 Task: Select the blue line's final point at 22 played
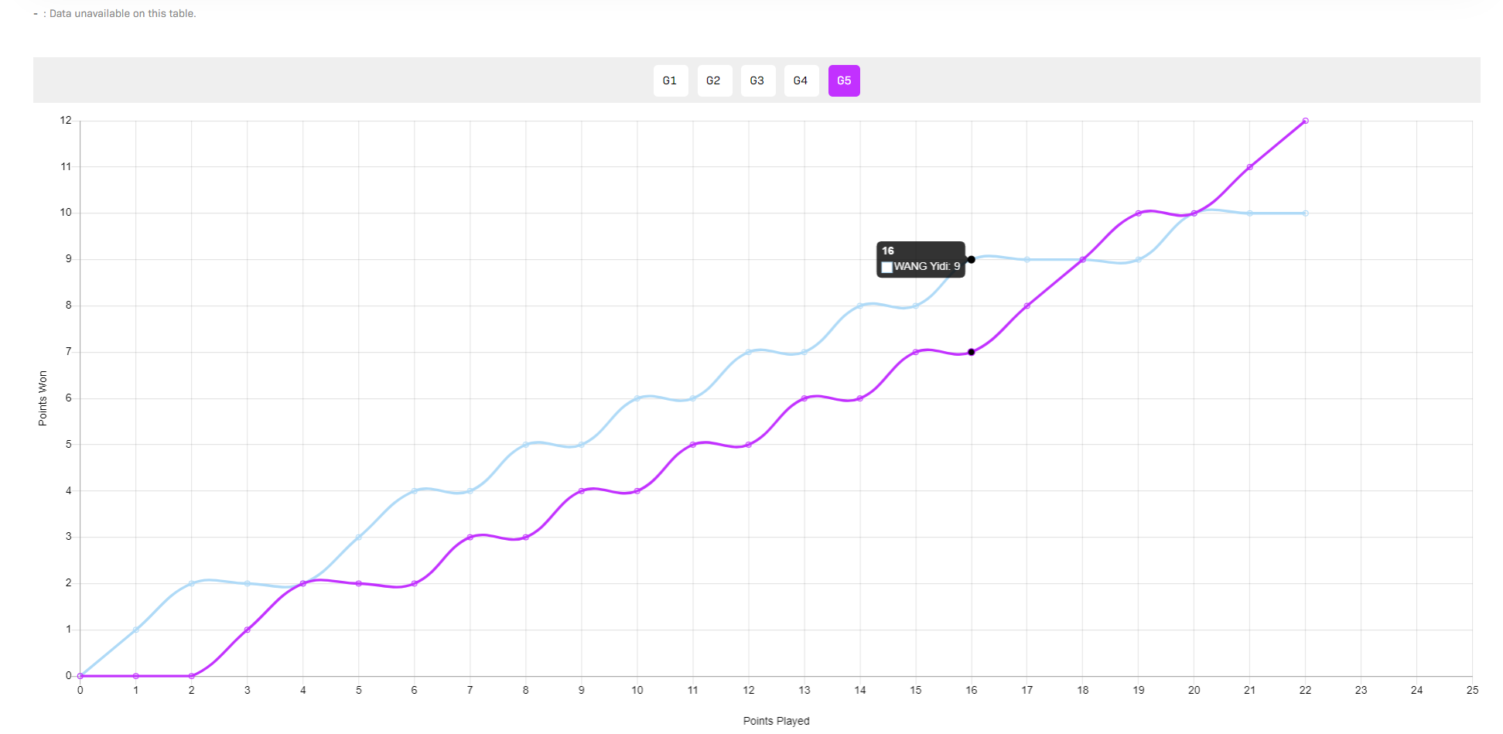tap(1306, 213)
